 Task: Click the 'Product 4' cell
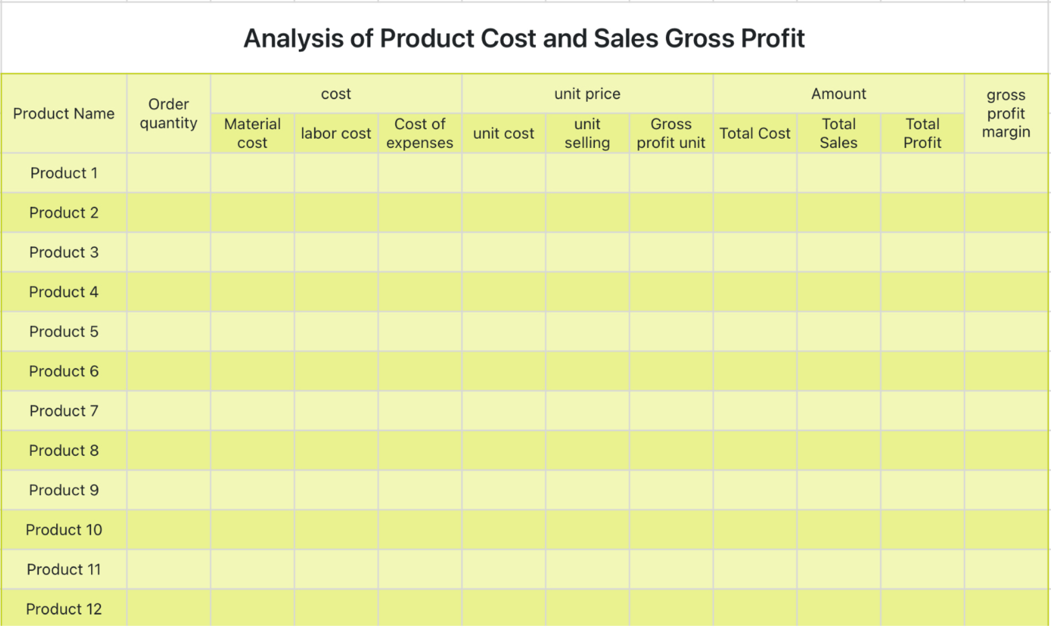pyautogui.click(x=64, y=292)
